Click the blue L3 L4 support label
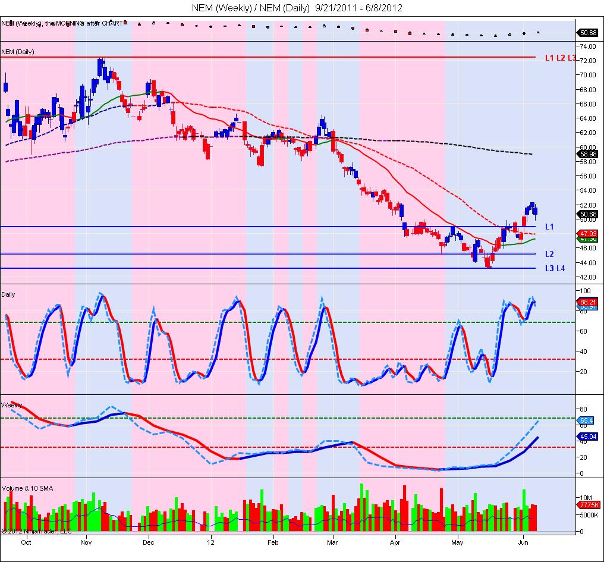This screenshot has height=562, width=604. tap(555, 268)
